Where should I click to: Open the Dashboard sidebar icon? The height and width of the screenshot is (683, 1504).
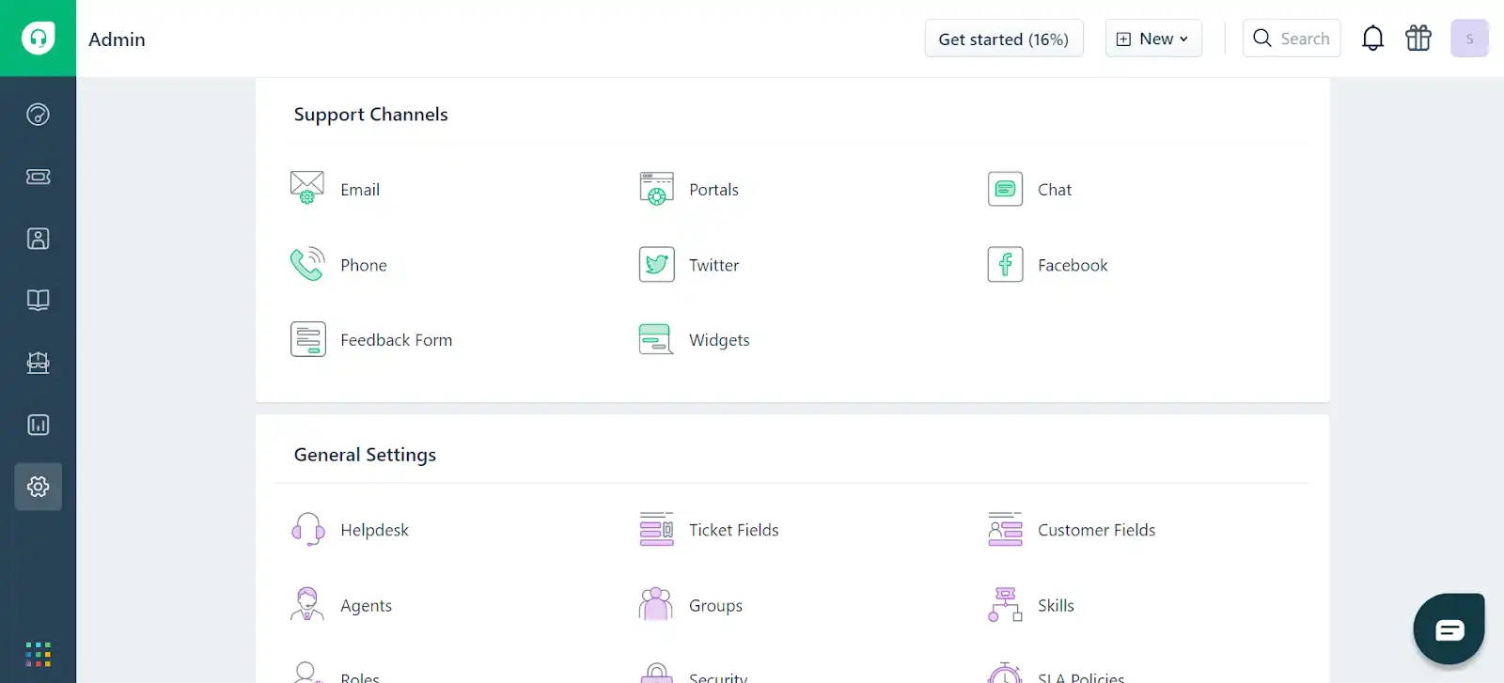click(x=38, y=115)
